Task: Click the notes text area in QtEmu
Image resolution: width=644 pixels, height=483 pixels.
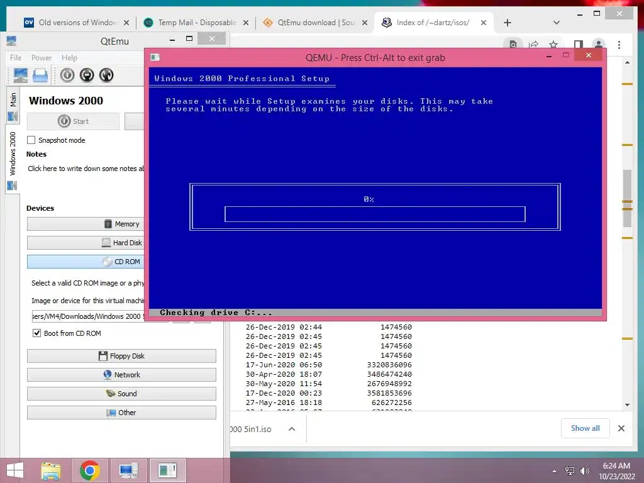Action: pyautogui.click(x=86, y=169)
